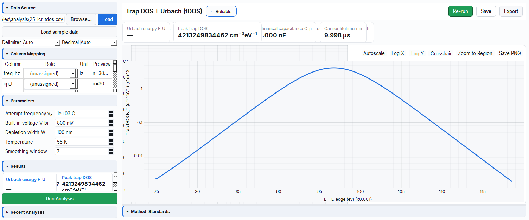Click the Carrier lifetime τ_n card
The width and height of the screenshot is (529, 220).
pos(343,32)
